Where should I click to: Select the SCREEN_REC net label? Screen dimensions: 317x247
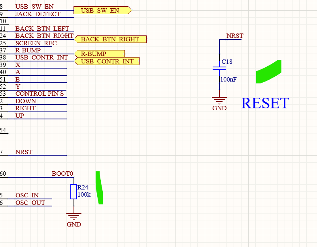click(x=36, y=43)
